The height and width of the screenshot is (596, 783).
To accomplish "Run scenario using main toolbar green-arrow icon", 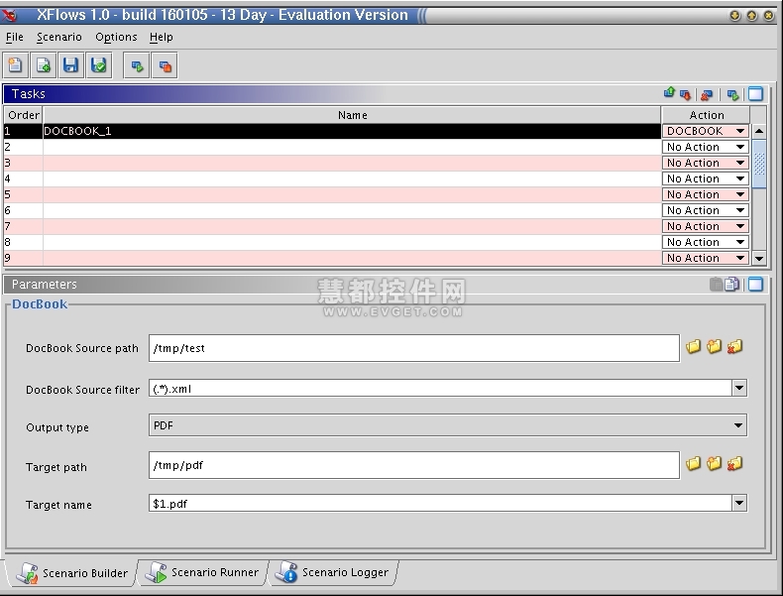I will click(137, 65).
